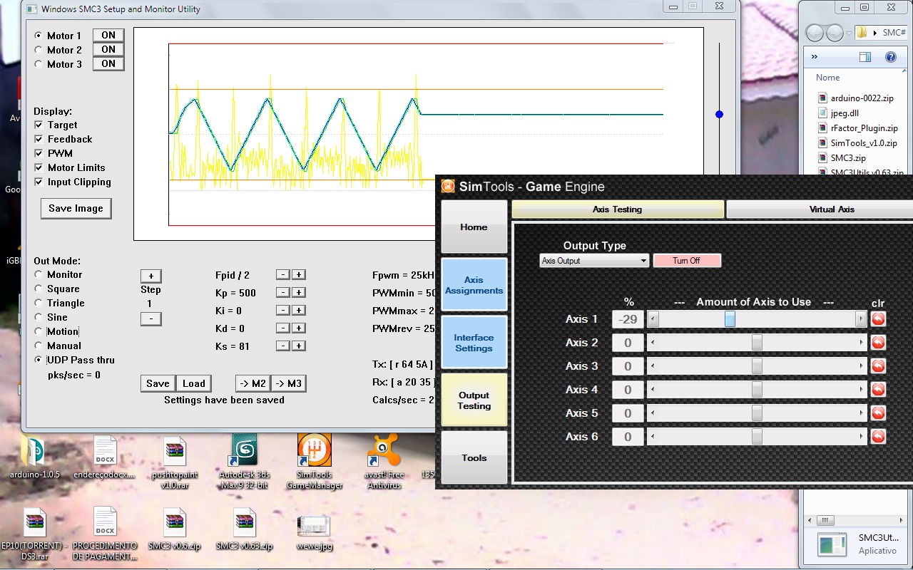Toggle Target display checkbox
Screen dimensions: 913x570
pyautogui.click(x=39, y=125)
